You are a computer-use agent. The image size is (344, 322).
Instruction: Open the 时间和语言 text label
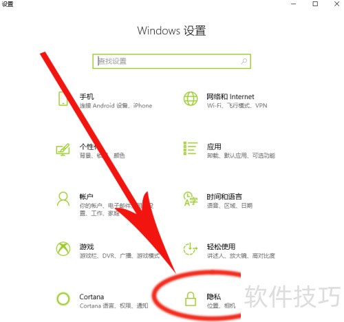coord(224,197)
